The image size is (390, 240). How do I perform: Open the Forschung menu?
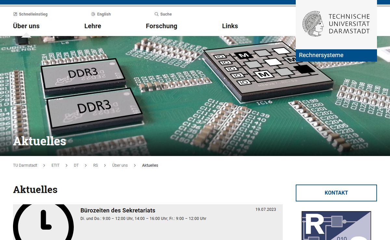click(162, 26)
